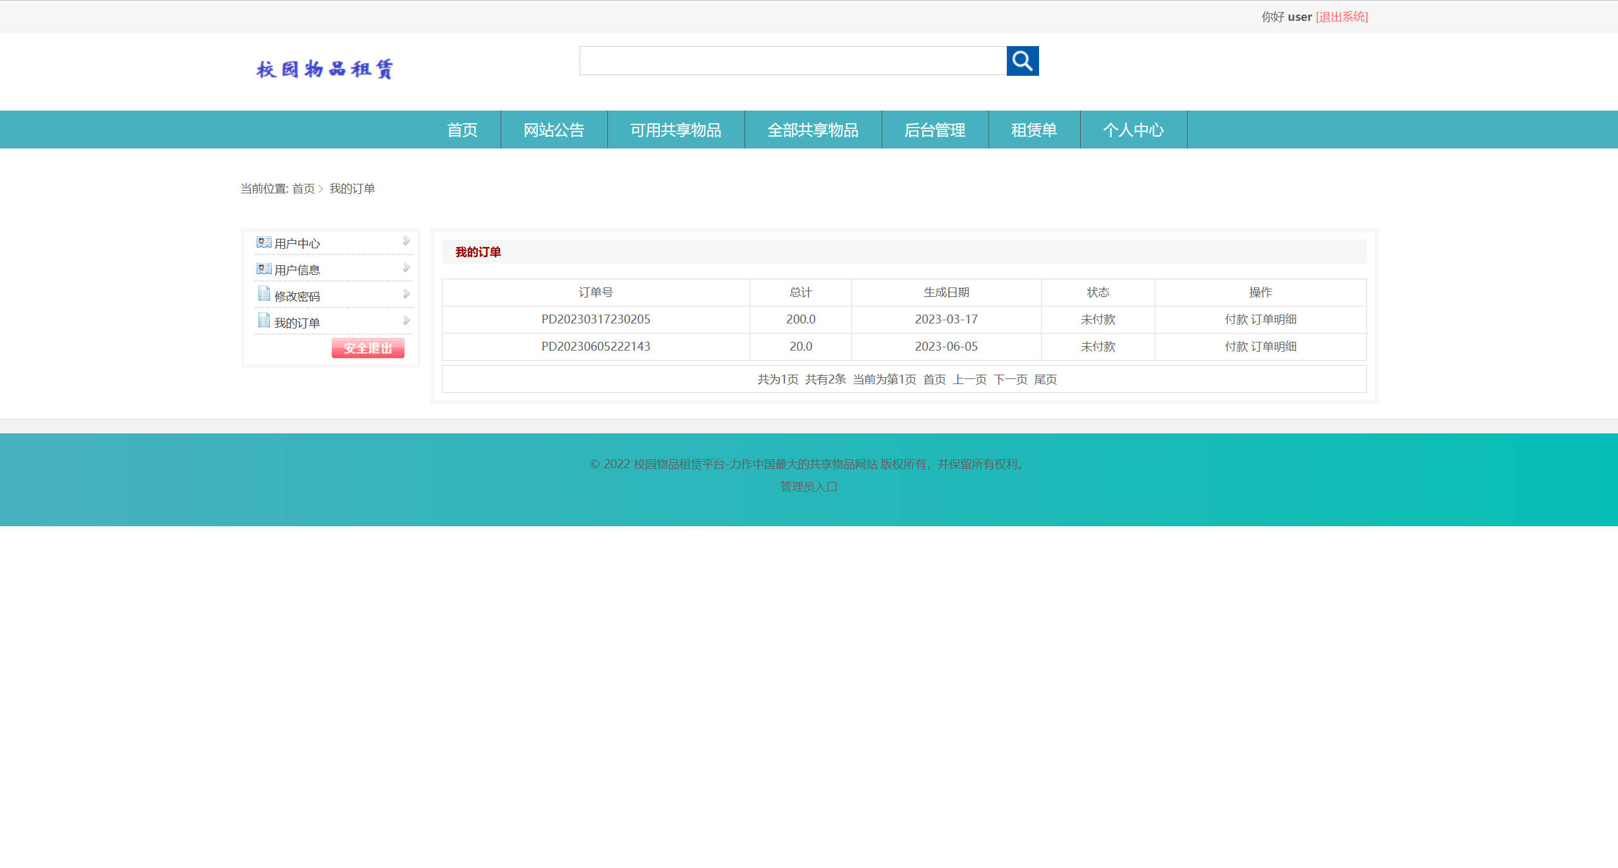1618x868 pixels.
Task: Click the document icon beside 我的订单
Action: click(x=263, y=320)
